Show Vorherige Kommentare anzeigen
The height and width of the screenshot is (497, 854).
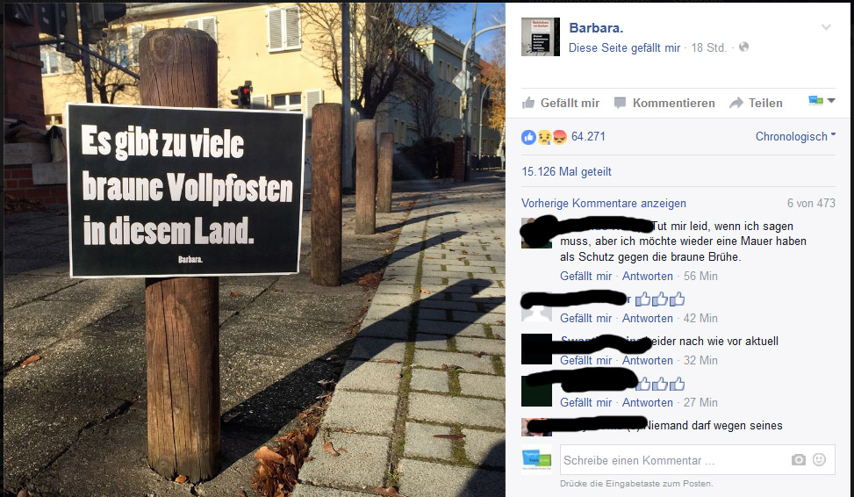pyautogui.click(x=604, y=203)
